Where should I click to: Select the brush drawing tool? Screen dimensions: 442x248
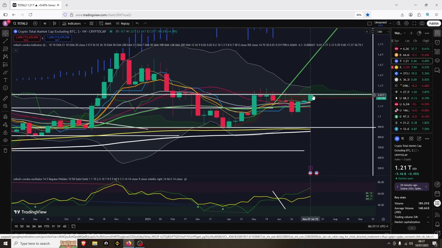coord(5,72)
